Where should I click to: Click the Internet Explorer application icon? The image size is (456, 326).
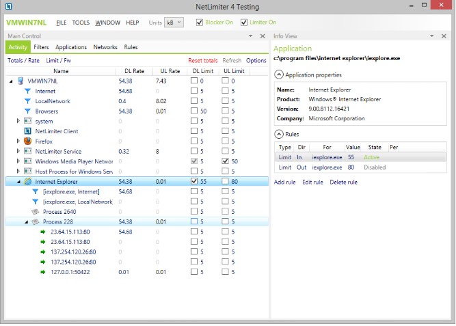click(28, 182)
